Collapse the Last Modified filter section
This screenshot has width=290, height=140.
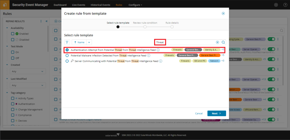(x=7, y=79)
